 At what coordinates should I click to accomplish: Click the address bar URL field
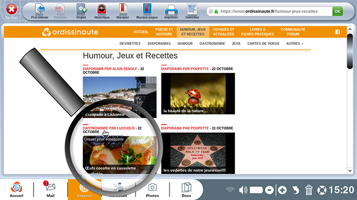pos(269,12)
